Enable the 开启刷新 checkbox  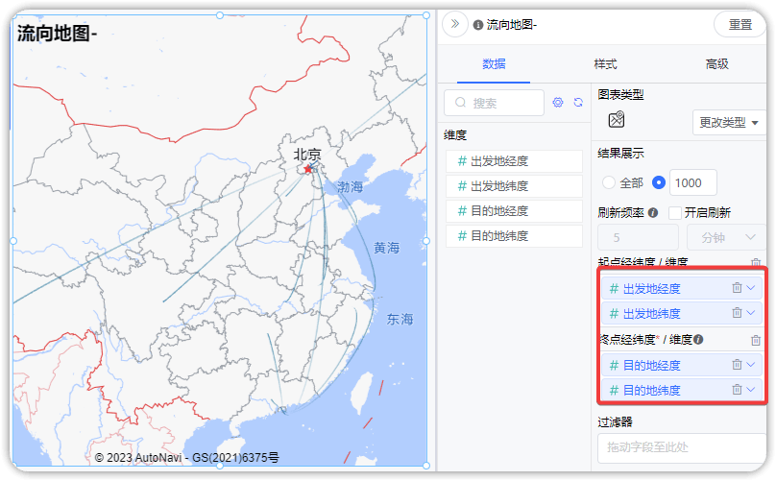(674, 213)
